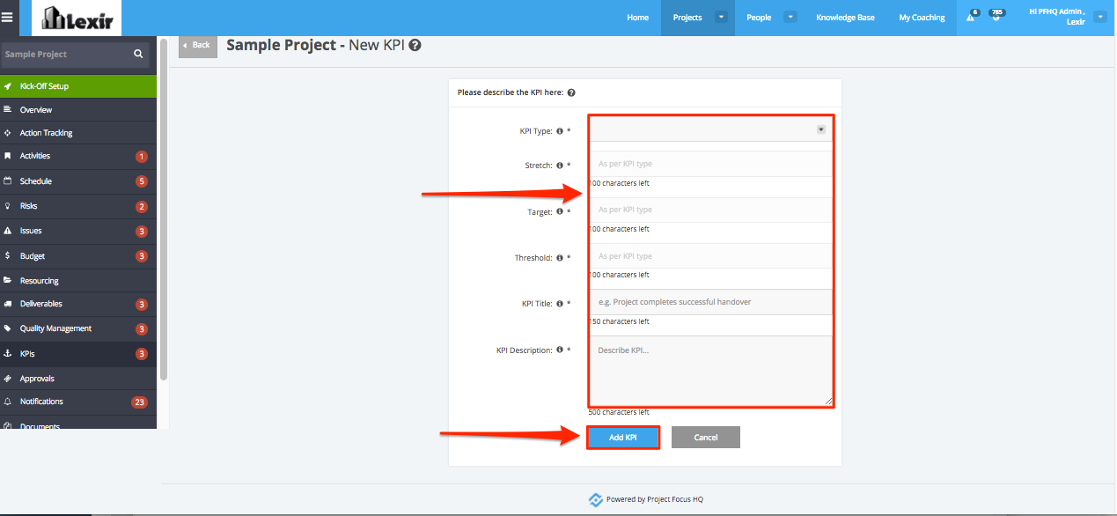Click the info icon next to Target

pos(560,212)
